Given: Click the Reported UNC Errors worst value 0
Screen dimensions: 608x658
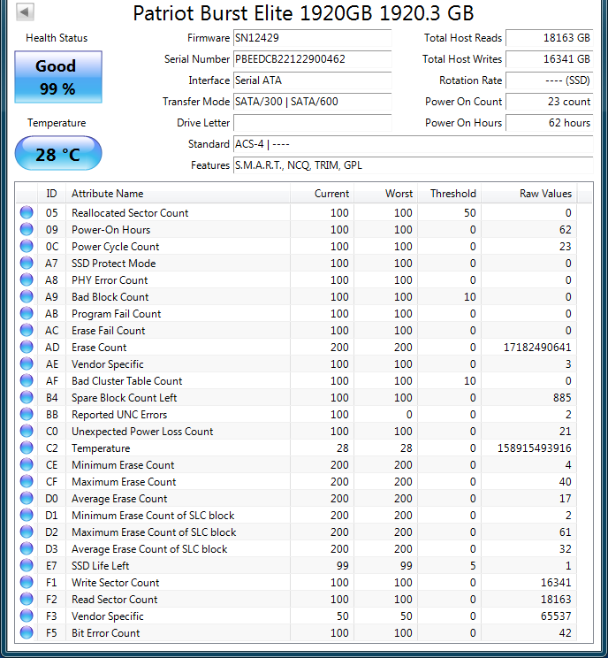Looking at the screenshot, I should tap(409, 414).
